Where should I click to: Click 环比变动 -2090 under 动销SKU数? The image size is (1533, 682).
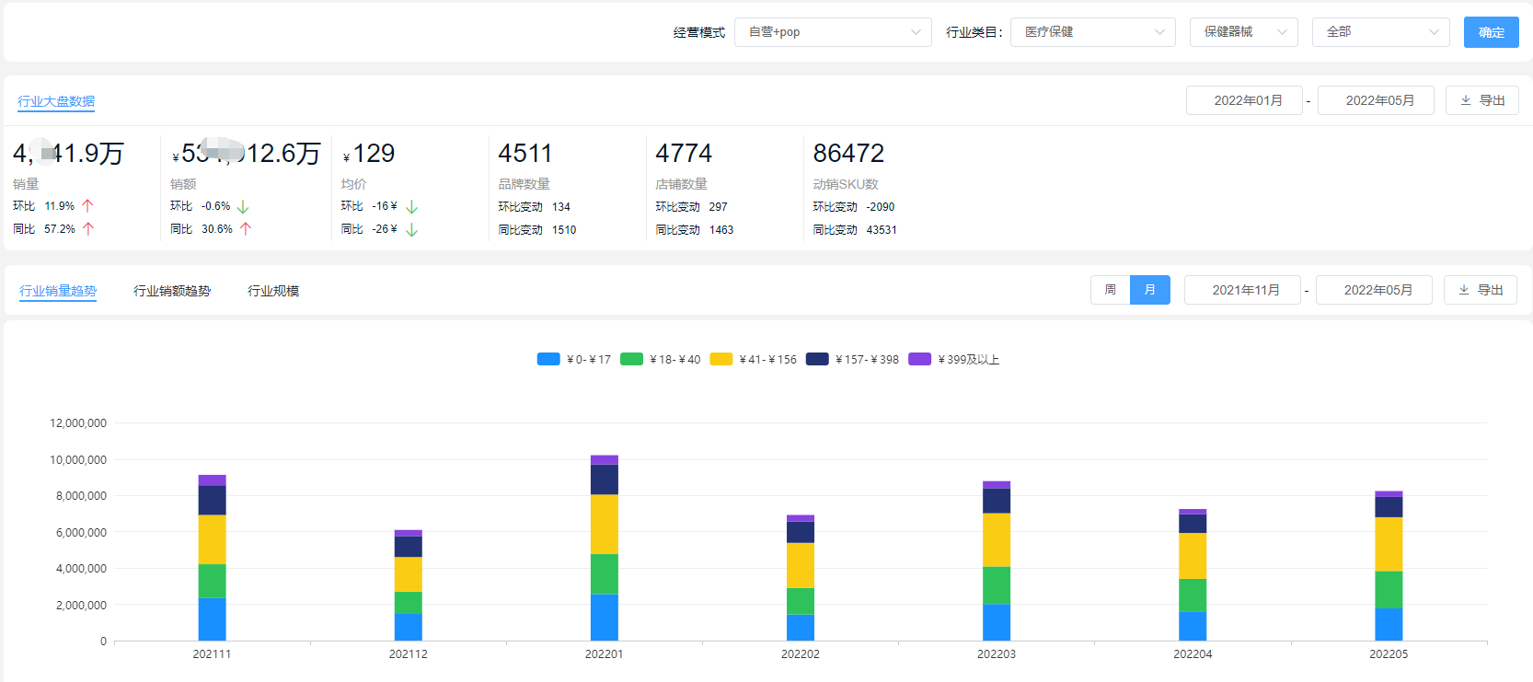click(854, 207)
